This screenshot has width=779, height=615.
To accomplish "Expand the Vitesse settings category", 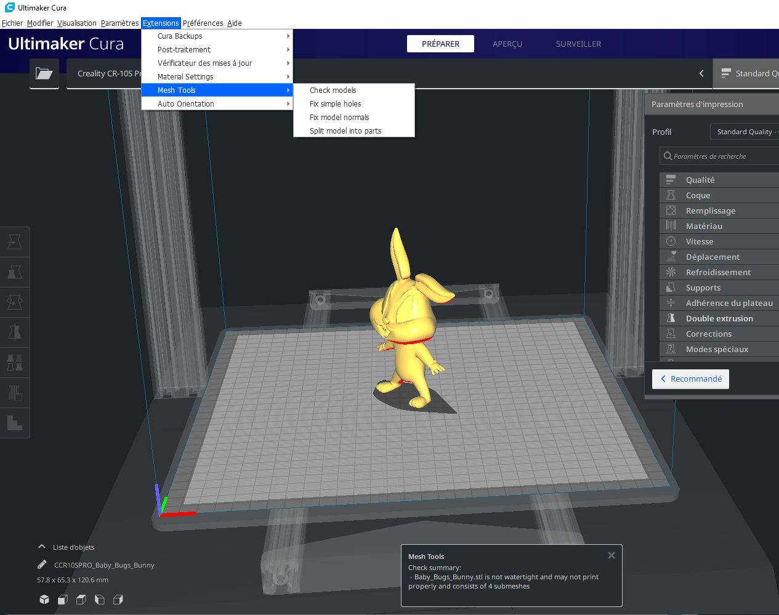I will (x=719, y=241).
